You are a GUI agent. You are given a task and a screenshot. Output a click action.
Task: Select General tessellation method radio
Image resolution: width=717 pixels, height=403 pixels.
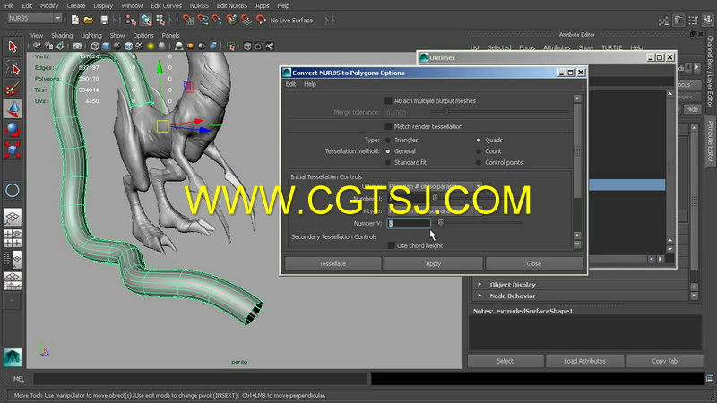(x=388, y=151)
